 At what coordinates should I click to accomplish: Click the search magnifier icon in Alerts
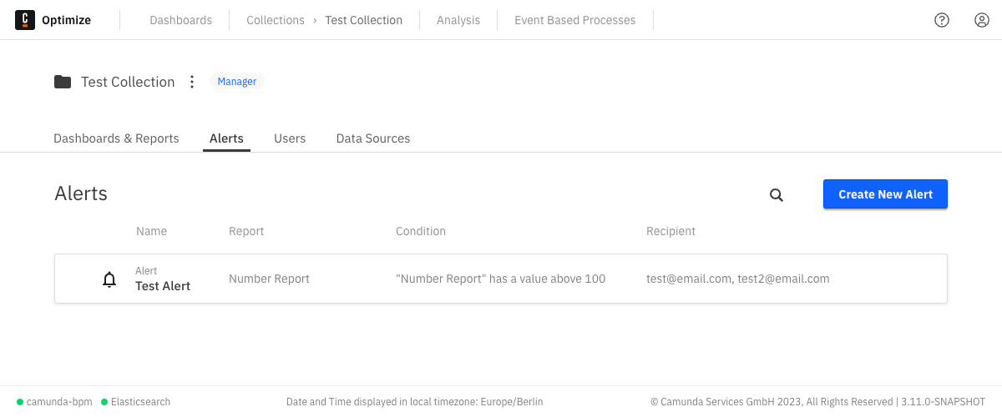pyautogui.click(x=777, y=195)
